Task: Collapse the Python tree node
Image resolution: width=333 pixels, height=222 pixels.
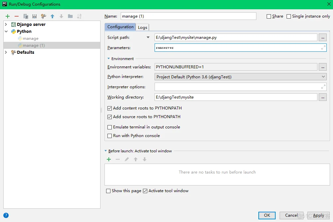Action: 6,32
